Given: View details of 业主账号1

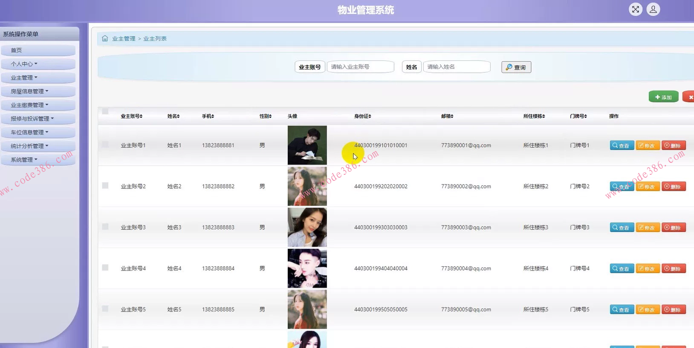Looking at the screenshot, I should point(622,145).
